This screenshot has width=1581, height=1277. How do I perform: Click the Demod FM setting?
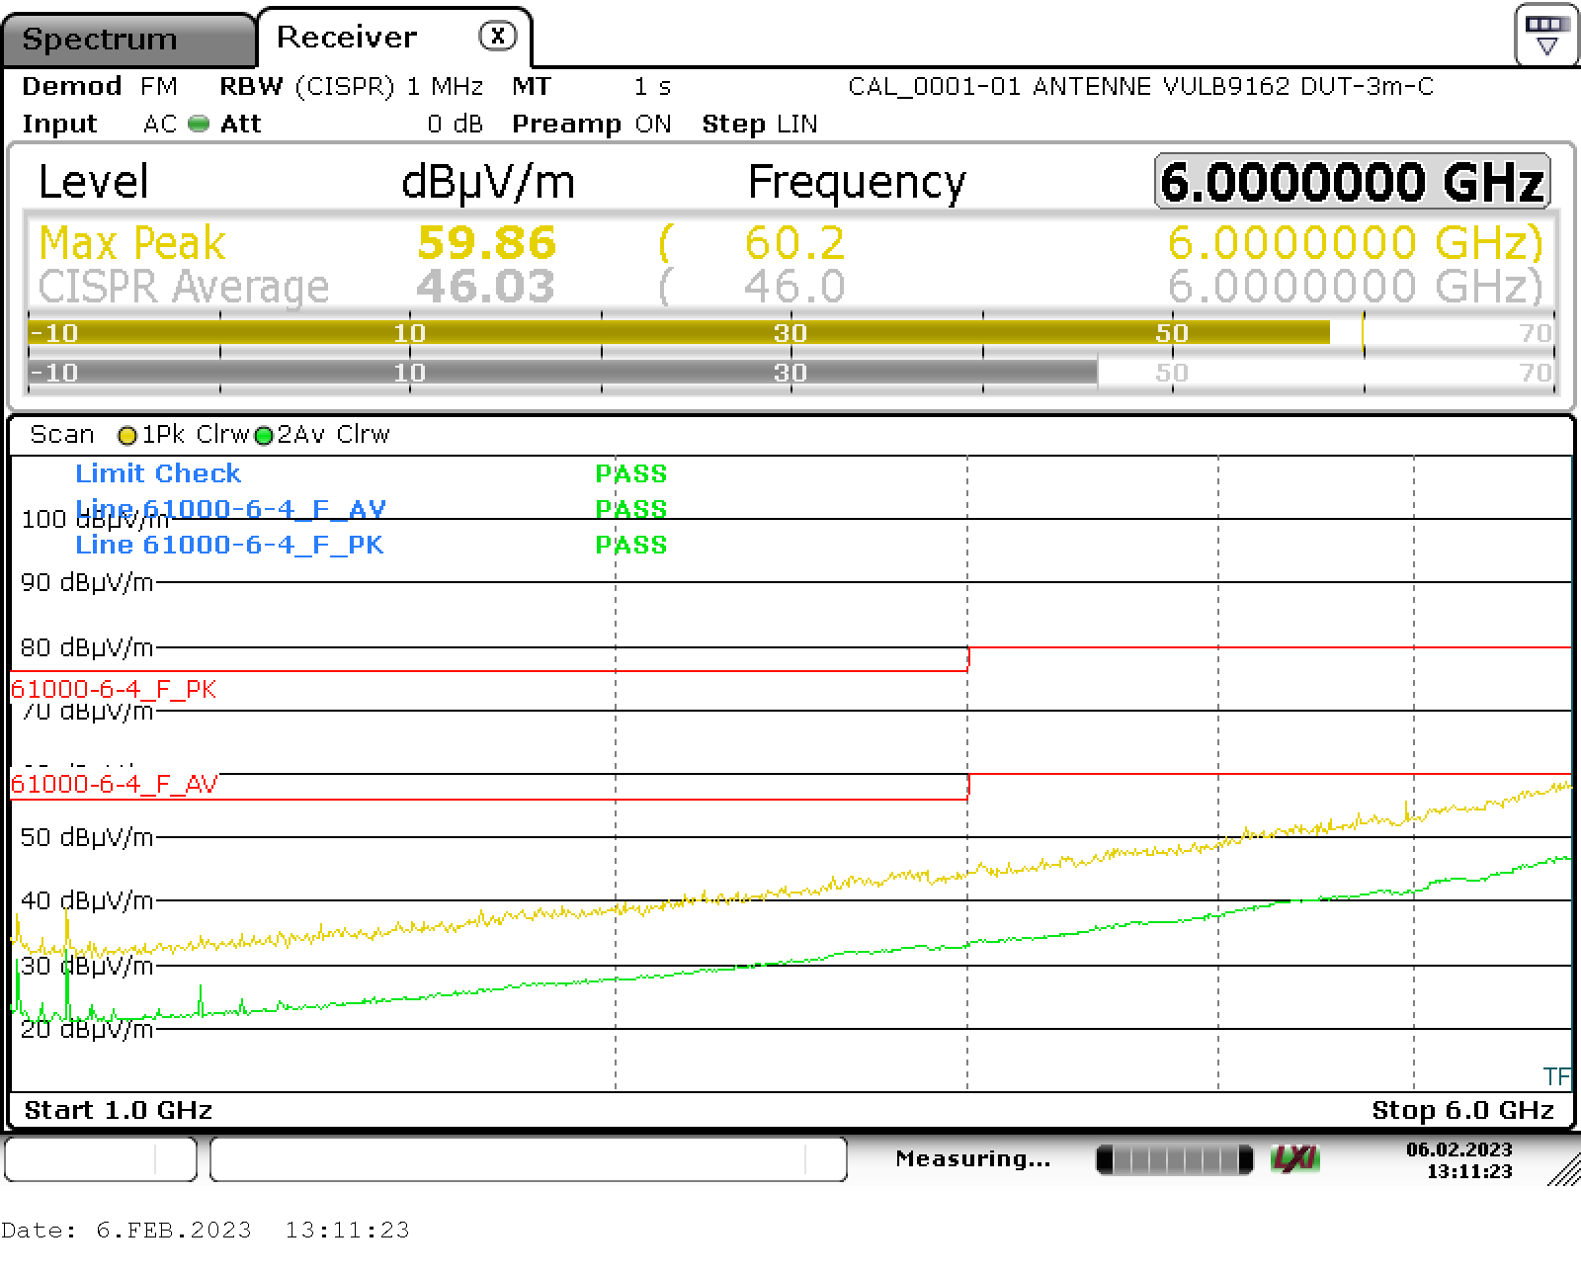click(x=99, y=87)
